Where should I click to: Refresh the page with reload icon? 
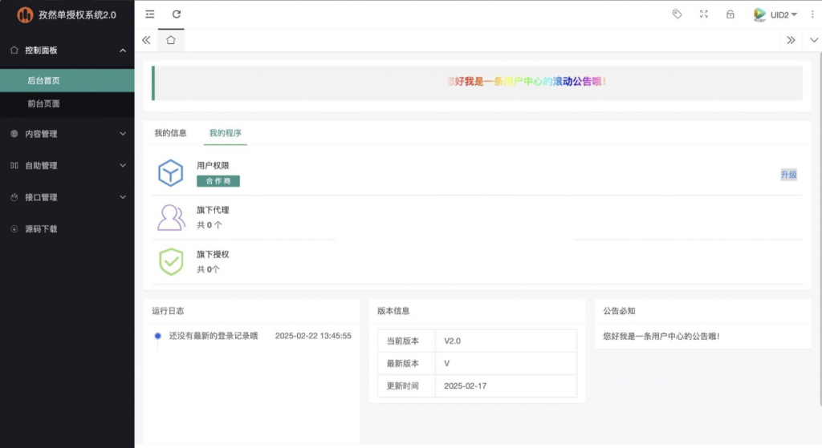(x=177, y=14)
